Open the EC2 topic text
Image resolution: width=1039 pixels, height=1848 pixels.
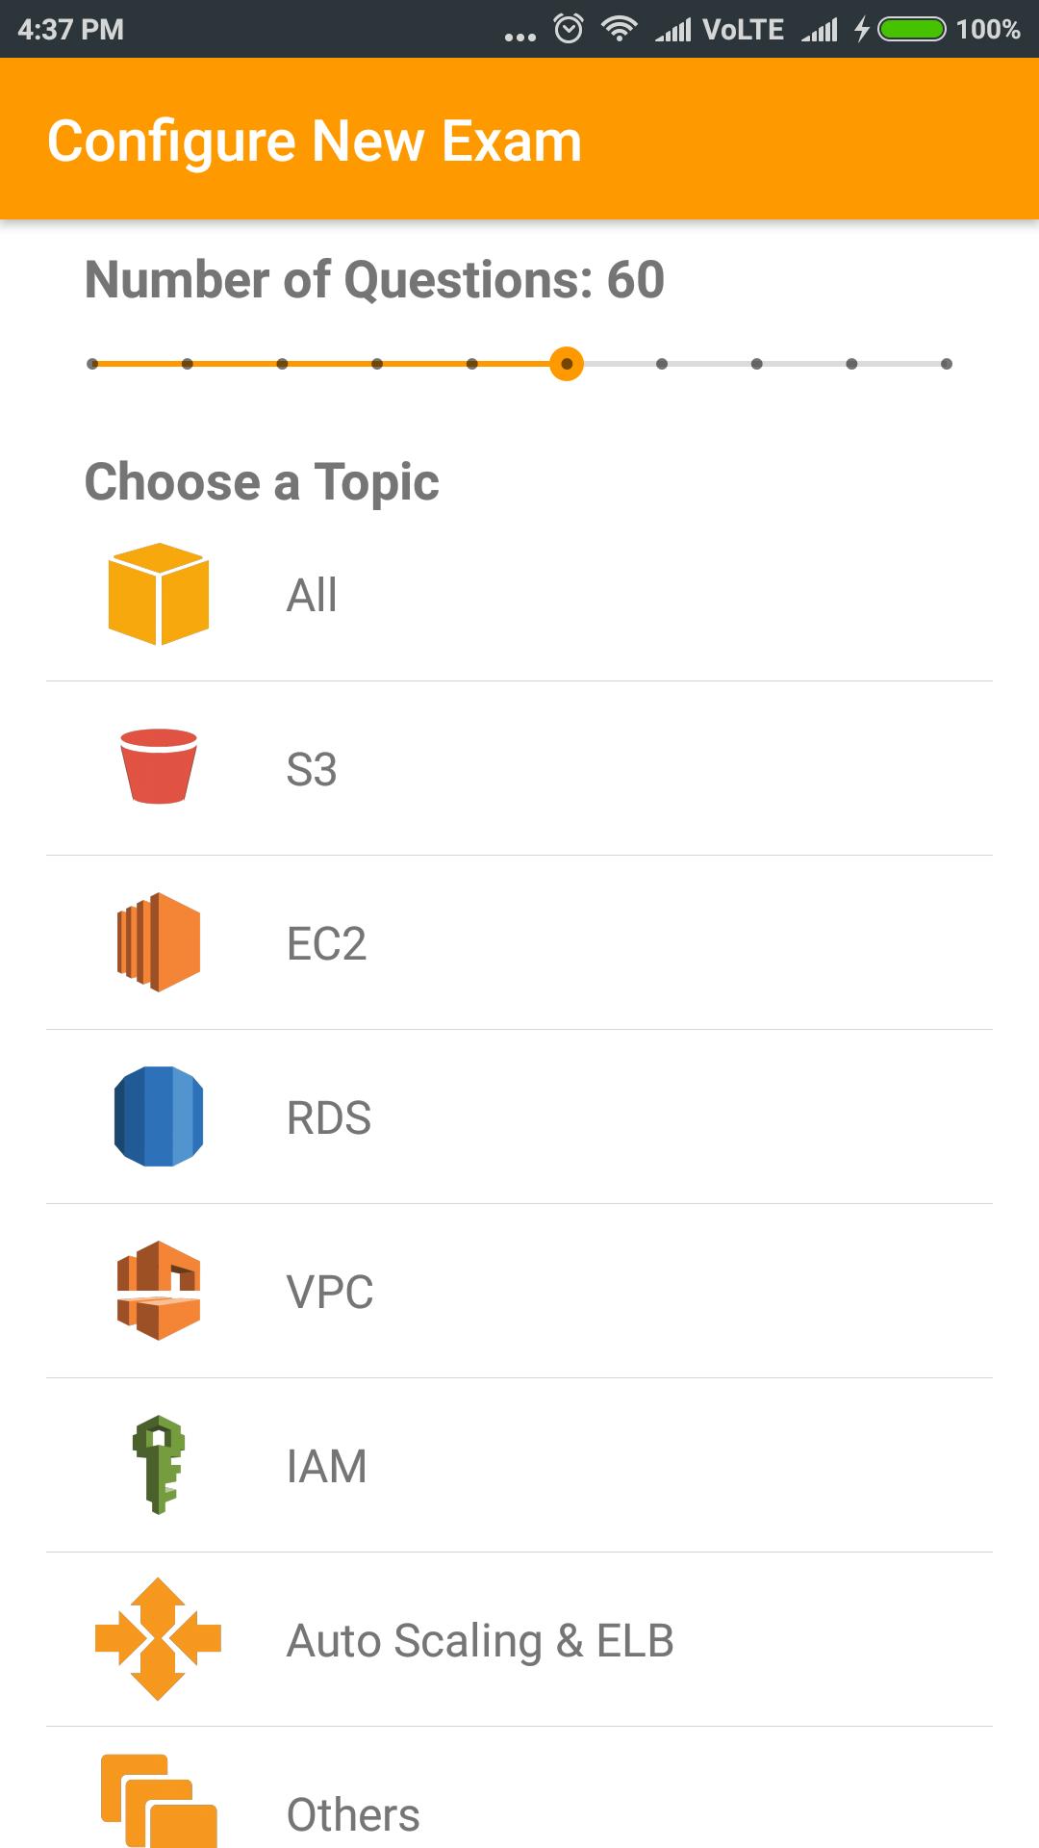click(326, 943)
